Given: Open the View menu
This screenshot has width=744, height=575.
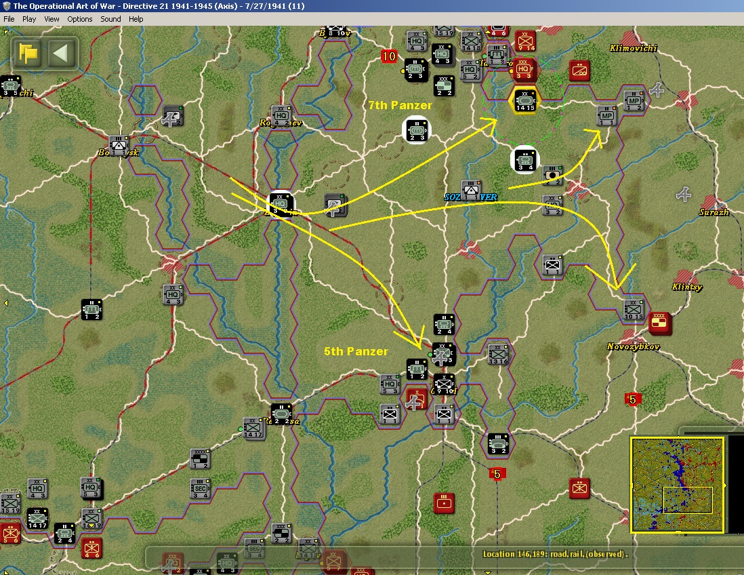Looking at the screenshot, I should (x=51, y=19).
